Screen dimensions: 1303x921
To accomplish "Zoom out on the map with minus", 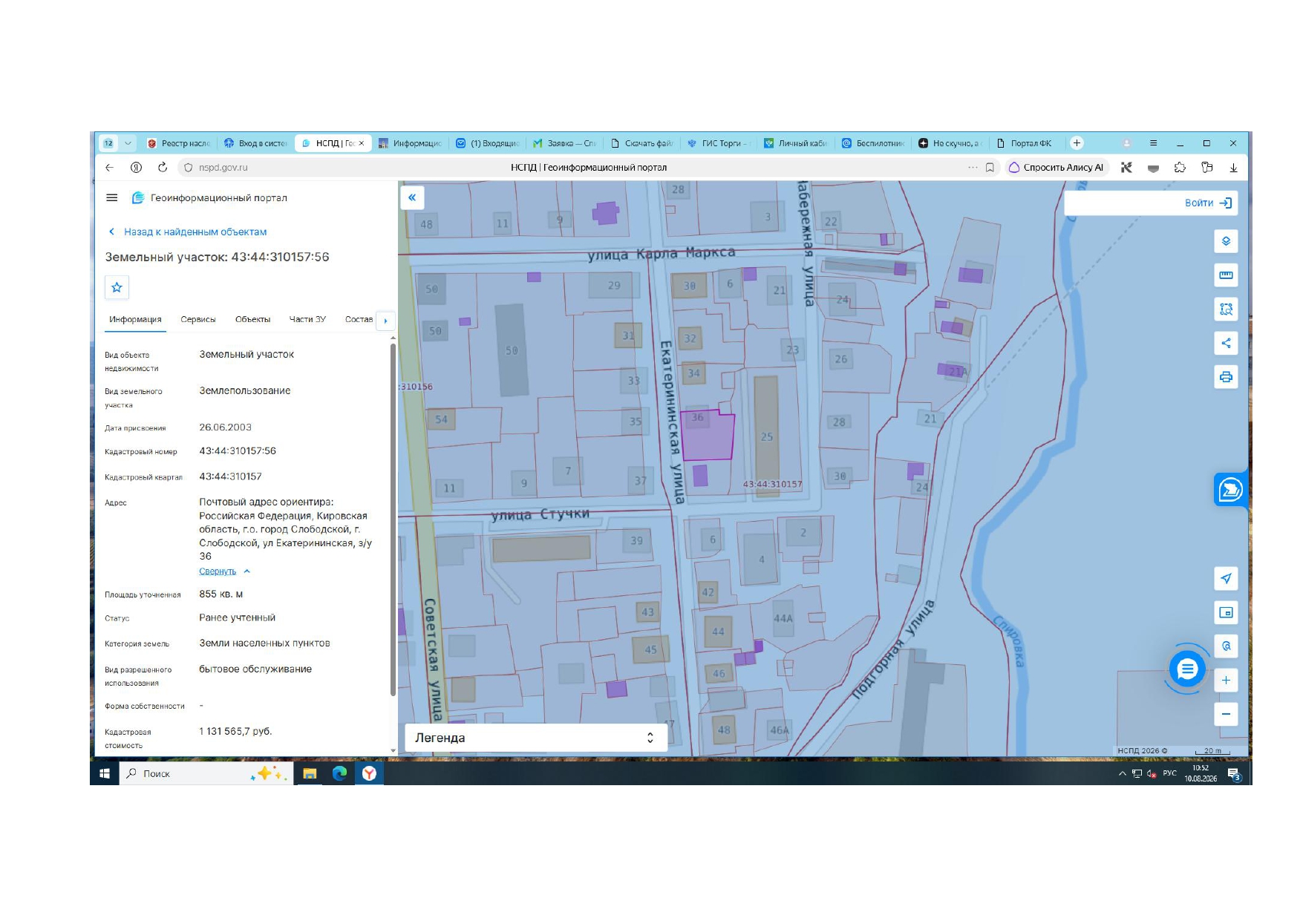I will coord(1226,714).
